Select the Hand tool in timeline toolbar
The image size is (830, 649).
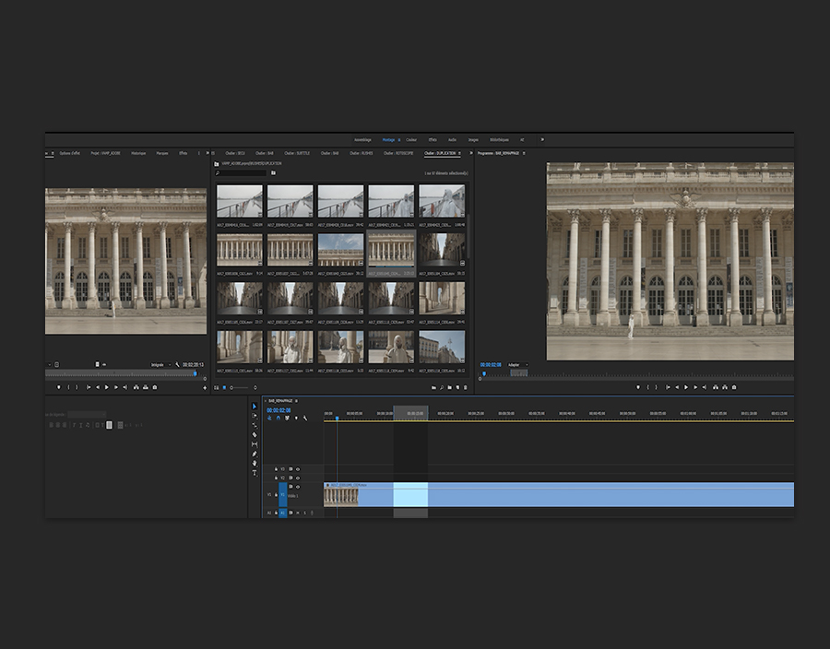pyautogui.click(x=255, y=463)
